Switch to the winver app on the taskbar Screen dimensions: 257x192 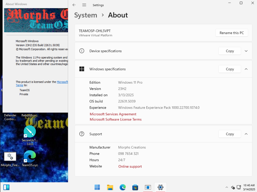point(148,187)
